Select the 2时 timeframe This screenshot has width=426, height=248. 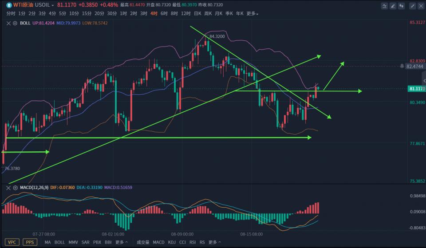pyautogui.click(x=134, y=14)
